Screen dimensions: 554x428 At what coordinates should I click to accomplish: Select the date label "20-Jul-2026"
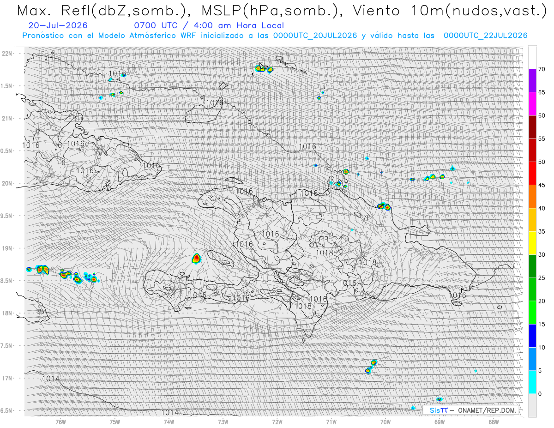(58, 25)
